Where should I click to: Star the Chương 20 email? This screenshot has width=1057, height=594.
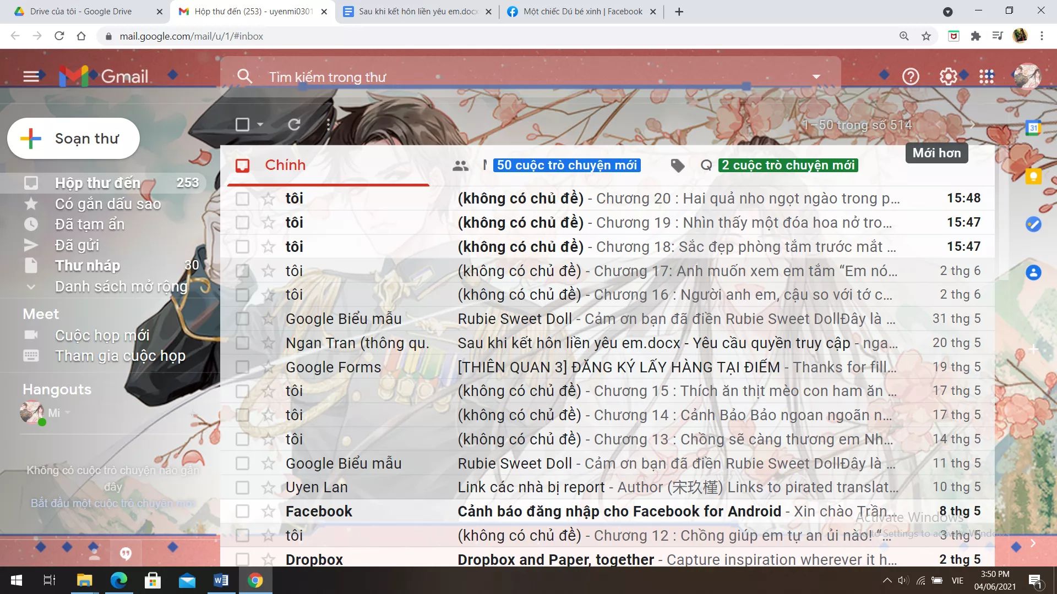pyautogui.click(x=268, y=199)
